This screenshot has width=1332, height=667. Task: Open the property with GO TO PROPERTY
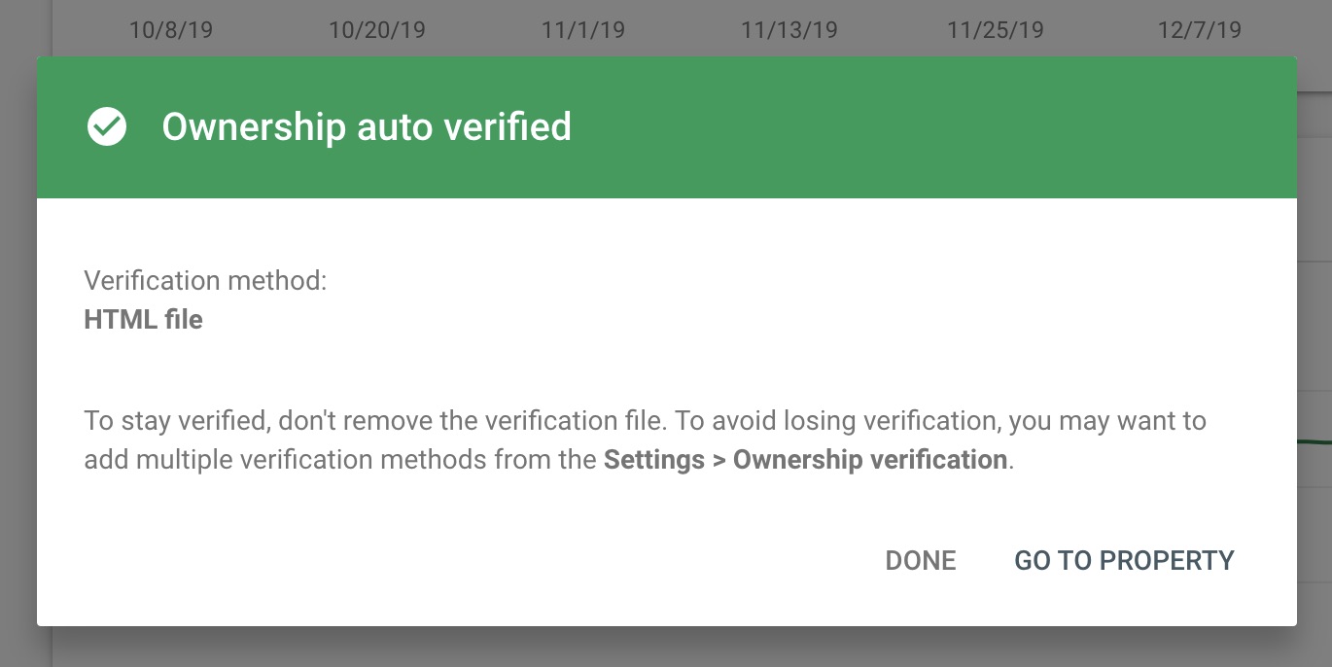coord(1124,560)
